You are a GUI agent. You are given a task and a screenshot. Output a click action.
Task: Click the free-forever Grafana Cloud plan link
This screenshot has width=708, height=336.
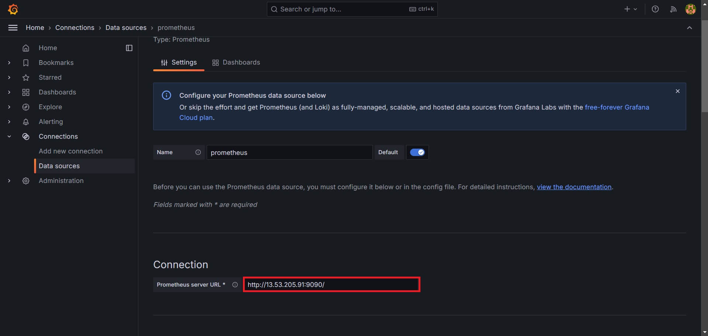click(617, 107)
